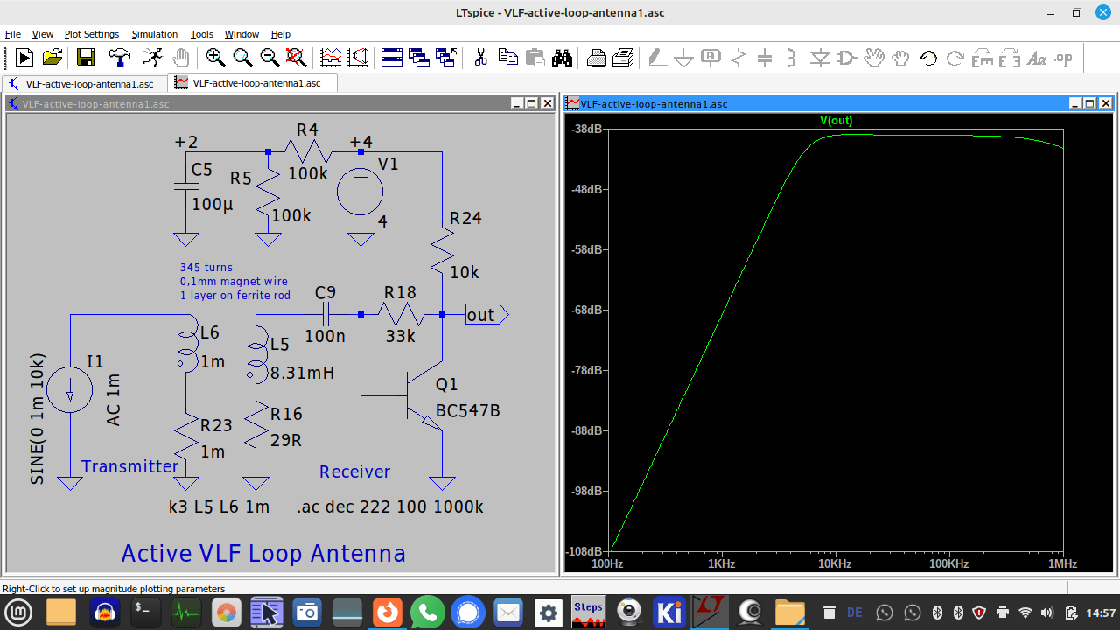Click the Active VLF Loop Antenna title
Screen dimensions: 1120x630
pyautogui.click(x=263, y=554)
